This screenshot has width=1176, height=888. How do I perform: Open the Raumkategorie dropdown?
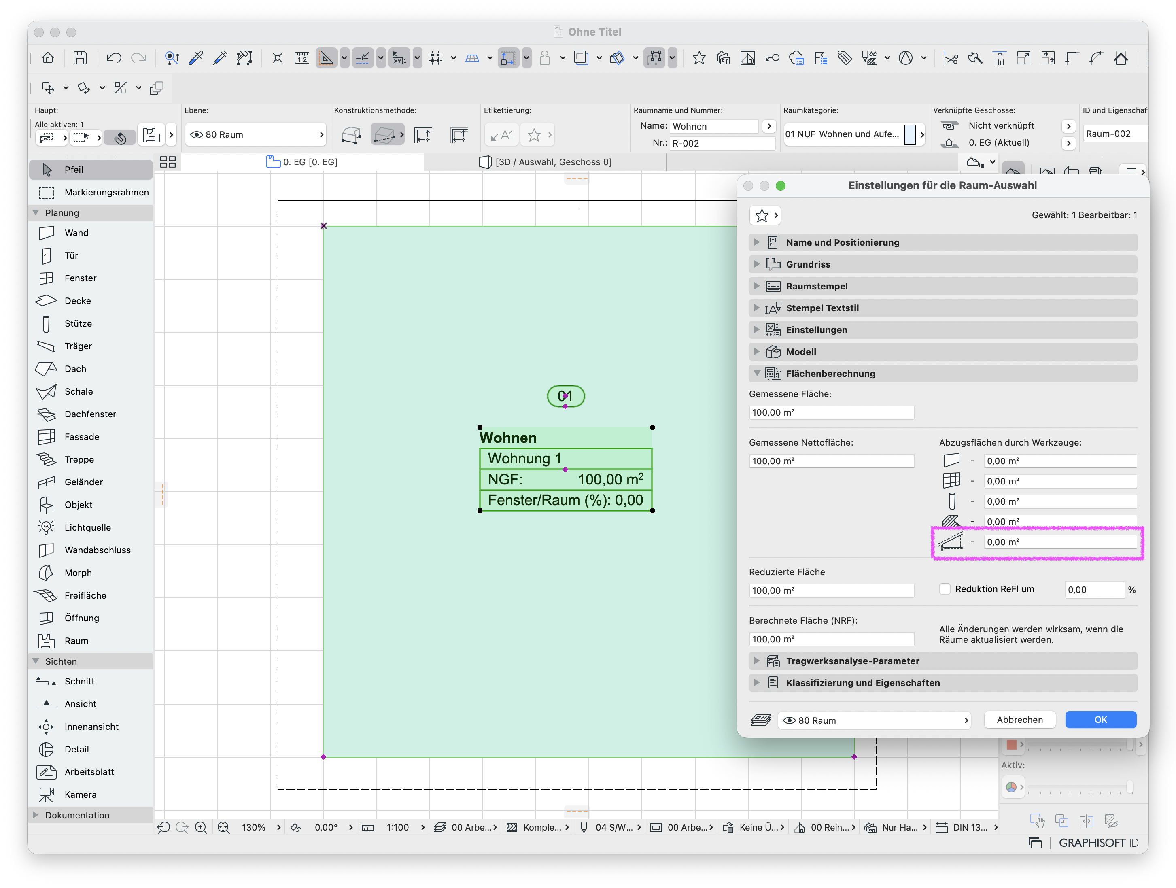pyautogui.click(x=854, y=134)
